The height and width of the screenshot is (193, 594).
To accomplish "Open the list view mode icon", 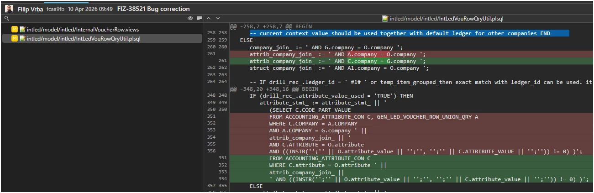I will tap(199, 19).
